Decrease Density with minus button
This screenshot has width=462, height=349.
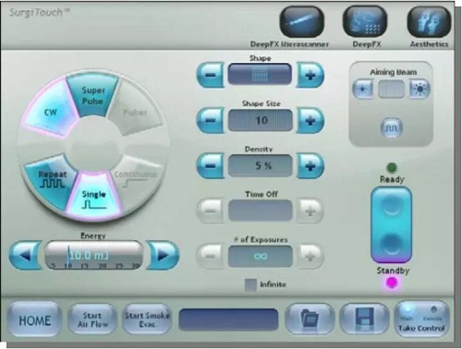coord(211,165)
